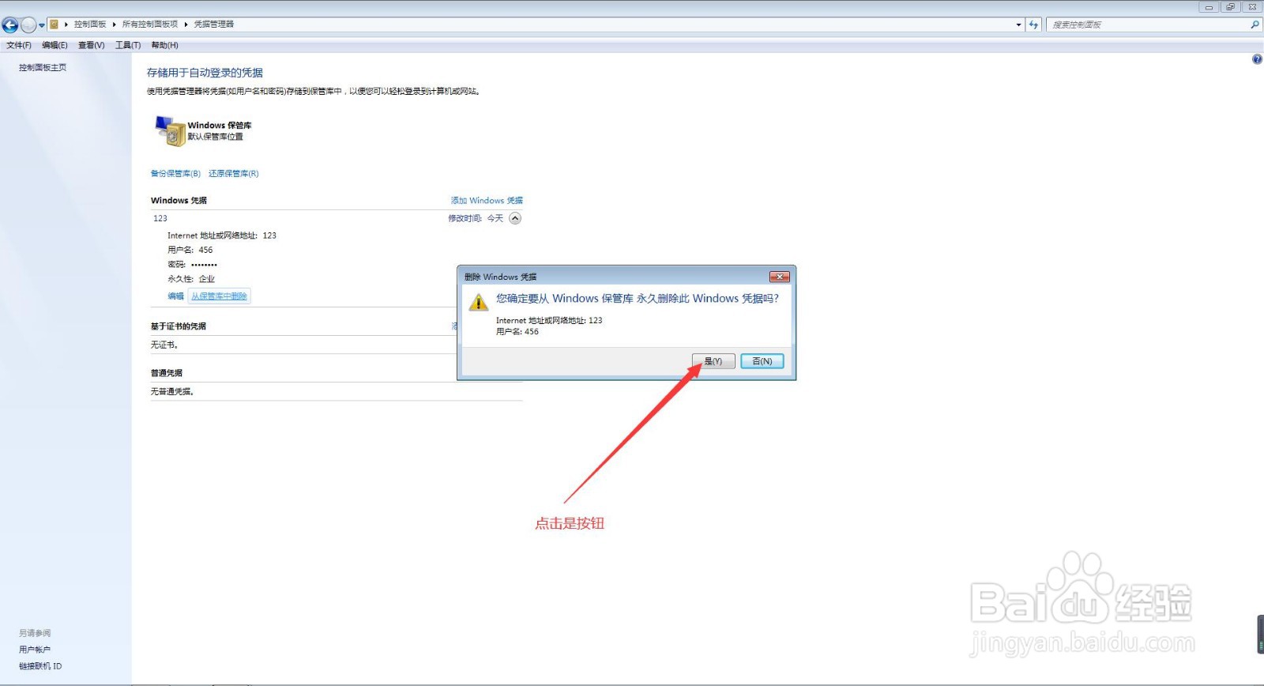Select 凭据管理器 breadcrumb

pos(214,24)
